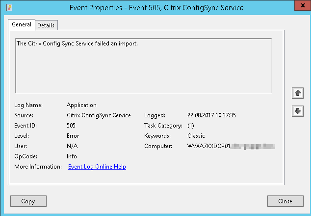
Task: Click the failed import message text
Action: (77, 43)
